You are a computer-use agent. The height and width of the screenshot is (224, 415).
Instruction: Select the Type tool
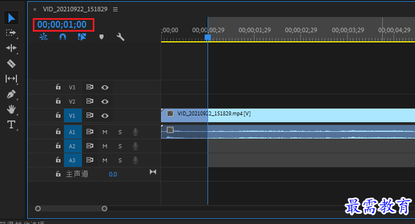tap(11, 124)
